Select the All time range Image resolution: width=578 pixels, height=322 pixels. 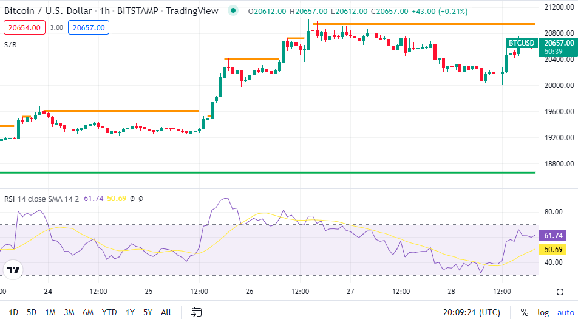coord(166,312)
